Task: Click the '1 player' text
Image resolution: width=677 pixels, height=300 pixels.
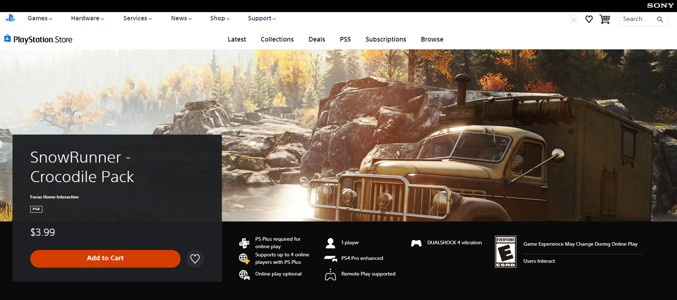Action: point(350,242)
